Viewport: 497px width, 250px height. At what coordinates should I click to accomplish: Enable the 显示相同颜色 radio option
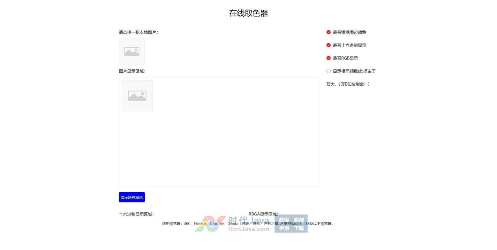pyautogui.click(x=329, y=71)
